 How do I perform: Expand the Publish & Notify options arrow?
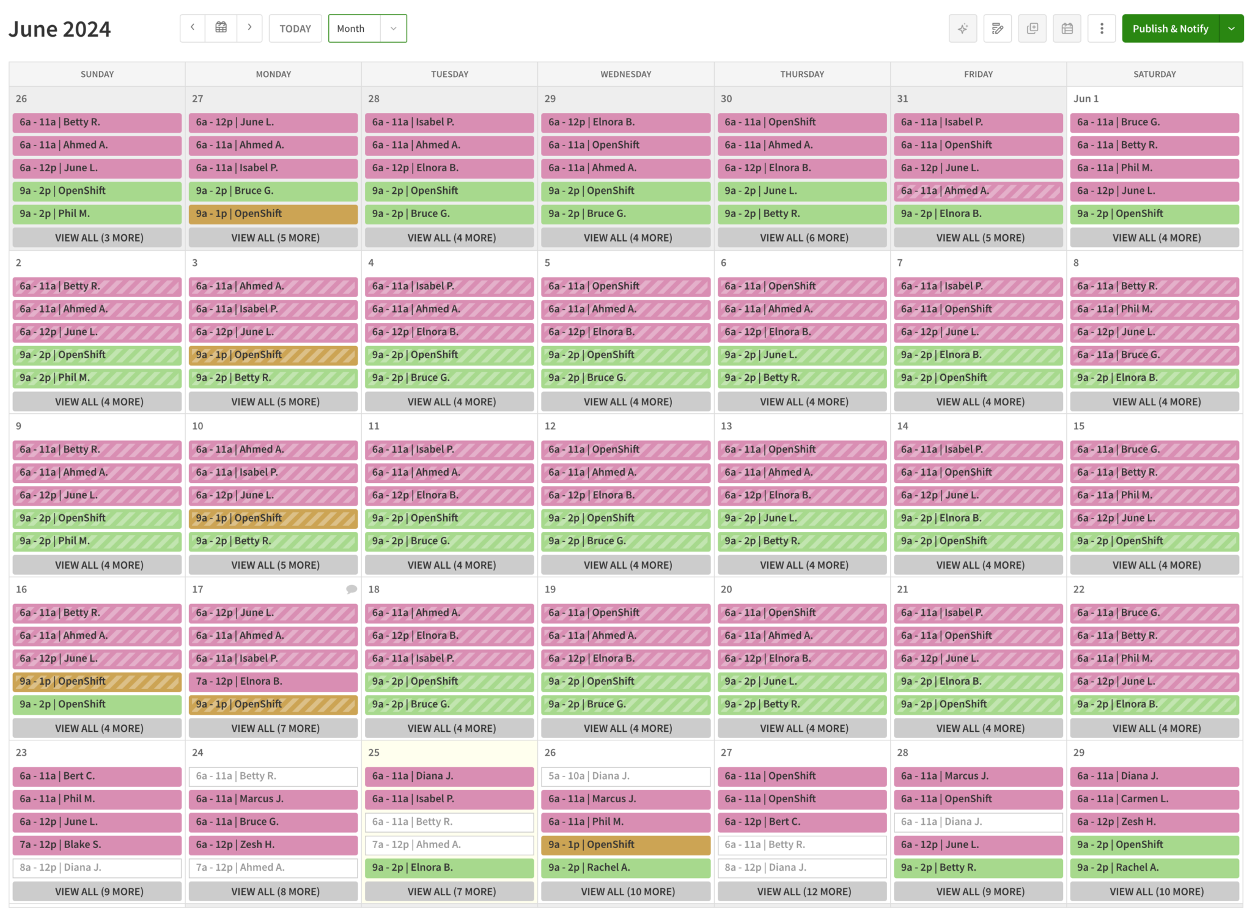1232,28
